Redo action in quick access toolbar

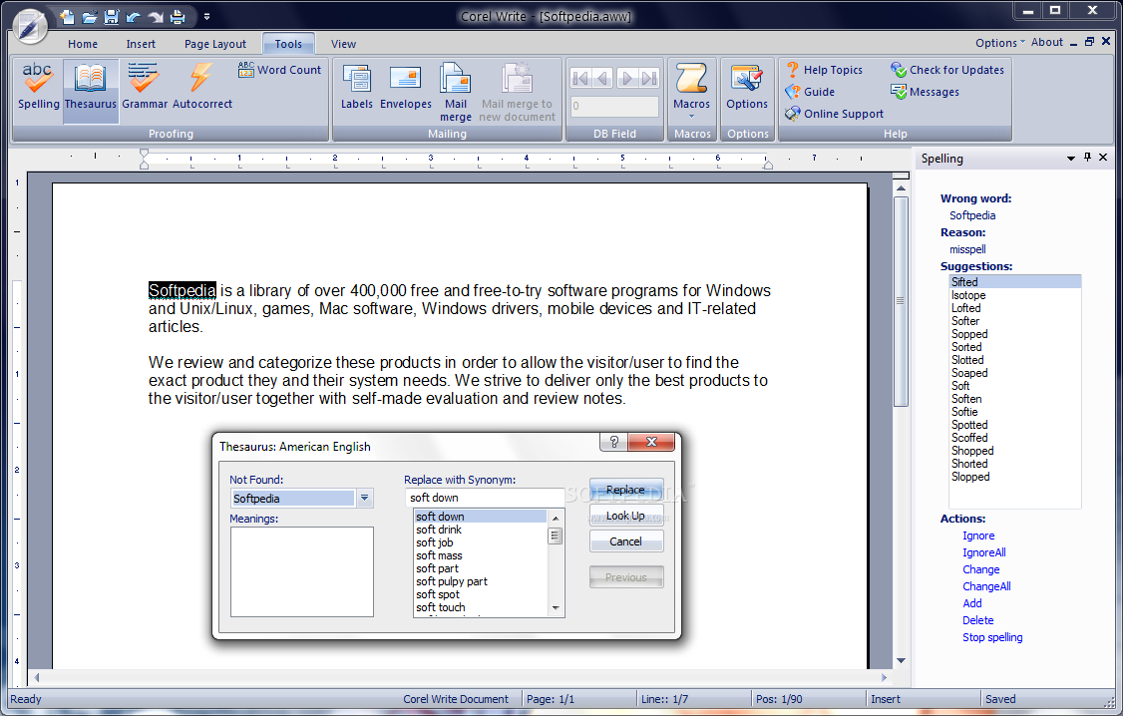pyautogui.click(x=156, y=16)
